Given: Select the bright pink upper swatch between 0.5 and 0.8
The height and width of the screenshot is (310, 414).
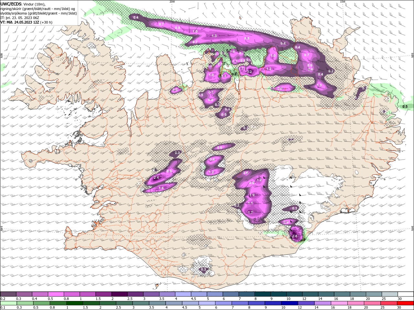Looking at the screenshot, I should click(x=56, y=294).
